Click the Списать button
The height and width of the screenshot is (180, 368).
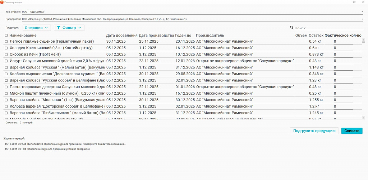(352, 131)
